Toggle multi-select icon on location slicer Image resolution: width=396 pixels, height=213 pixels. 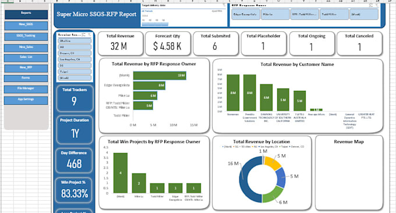tap(84, 34)
